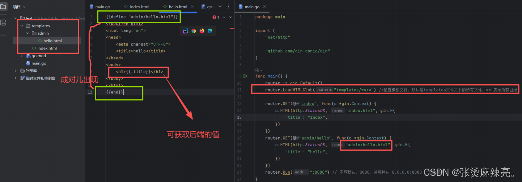Click "index.html" string in c.HTML call
Image resolution: width=522 pixels, height=182 pixels.
(x=361, y=110)
